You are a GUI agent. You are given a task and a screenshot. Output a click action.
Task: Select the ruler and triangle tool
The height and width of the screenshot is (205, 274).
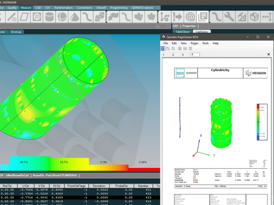(x=241, y=17)
